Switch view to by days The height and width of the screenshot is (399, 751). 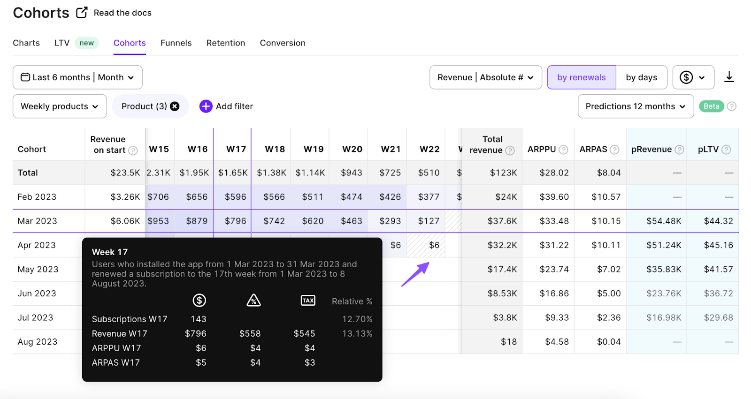point(641,77)
